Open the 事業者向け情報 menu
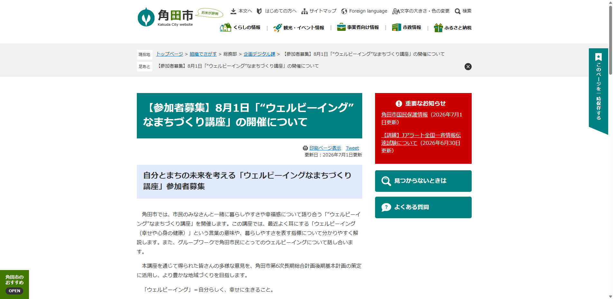The width and height of the screenshot is (613, 299). [363, 28]
